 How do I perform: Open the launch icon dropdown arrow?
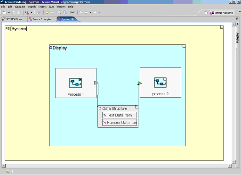pos(32,13)
